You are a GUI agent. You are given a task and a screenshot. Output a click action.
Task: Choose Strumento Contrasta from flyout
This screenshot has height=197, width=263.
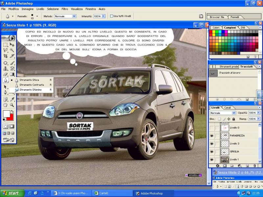click(x=32, y=85)
